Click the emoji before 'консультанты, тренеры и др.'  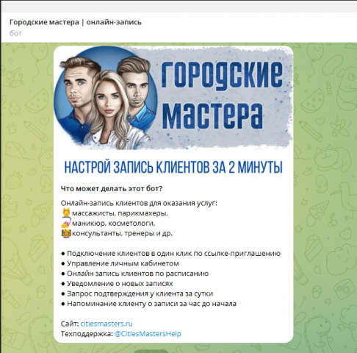point(66,233)
